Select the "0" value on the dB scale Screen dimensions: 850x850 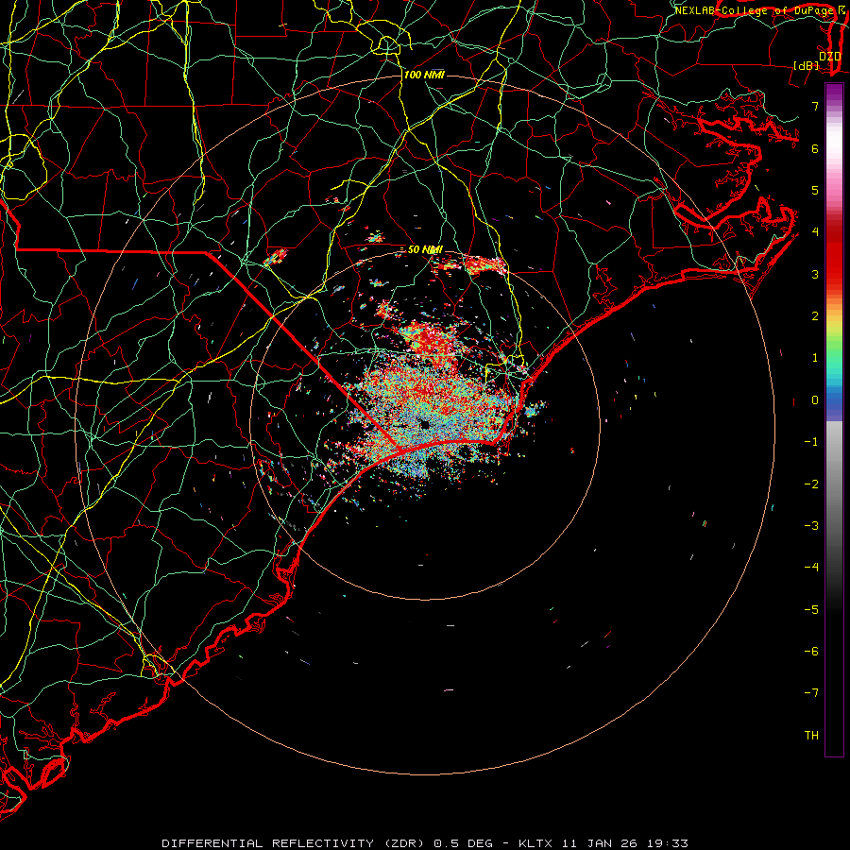point(815,400)
